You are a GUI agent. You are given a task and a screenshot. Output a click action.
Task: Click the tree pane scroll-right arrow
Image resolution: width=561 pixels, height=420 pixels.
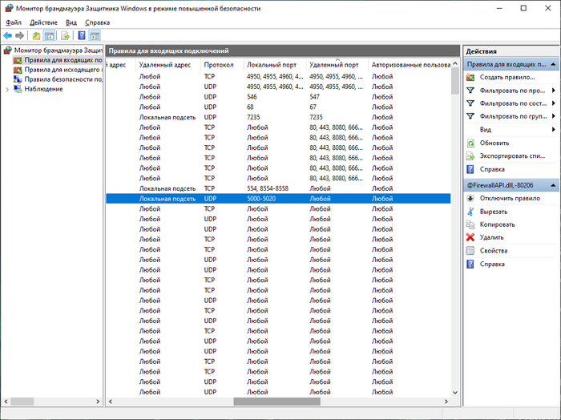pos(98,402)
